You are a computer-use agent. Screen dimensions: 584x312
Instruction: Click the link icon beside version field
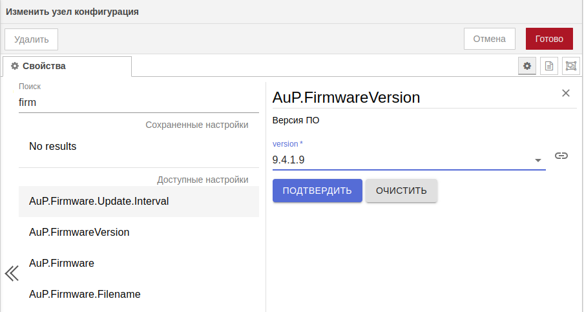[561, 156]
